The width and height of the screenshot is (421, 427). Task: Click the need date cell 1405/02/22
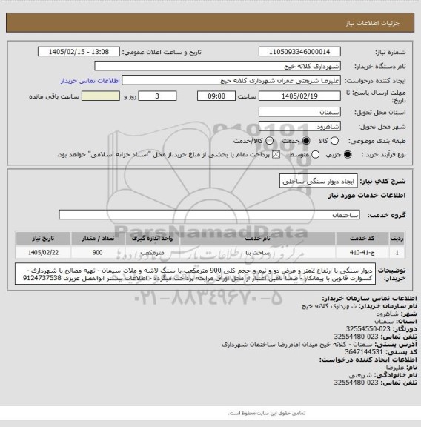point(43,253)
